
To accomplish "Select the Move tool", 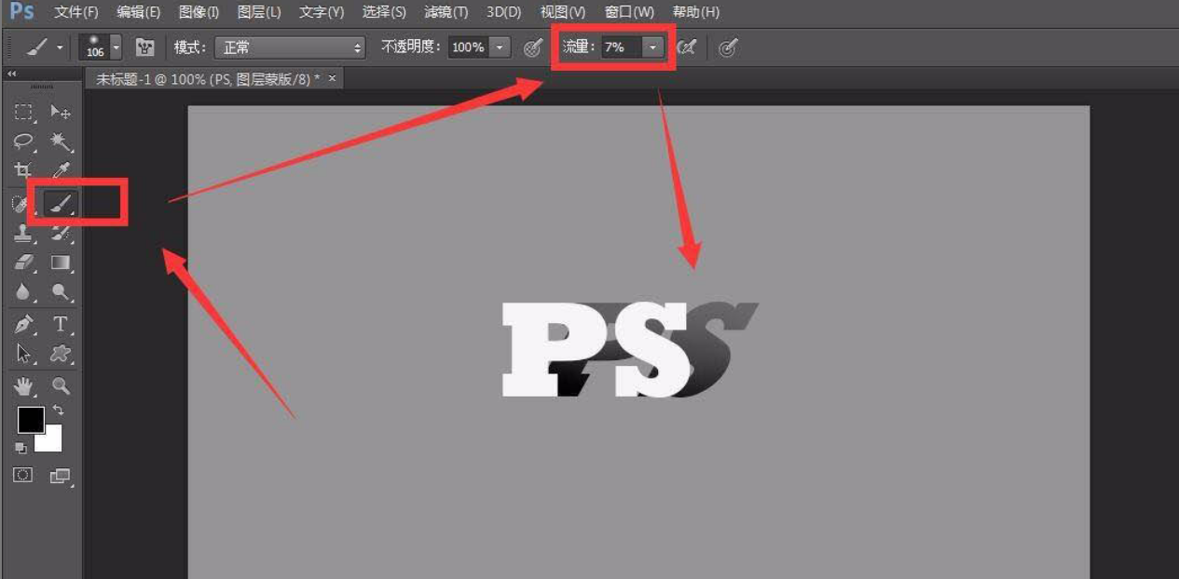I will point(61,113).
